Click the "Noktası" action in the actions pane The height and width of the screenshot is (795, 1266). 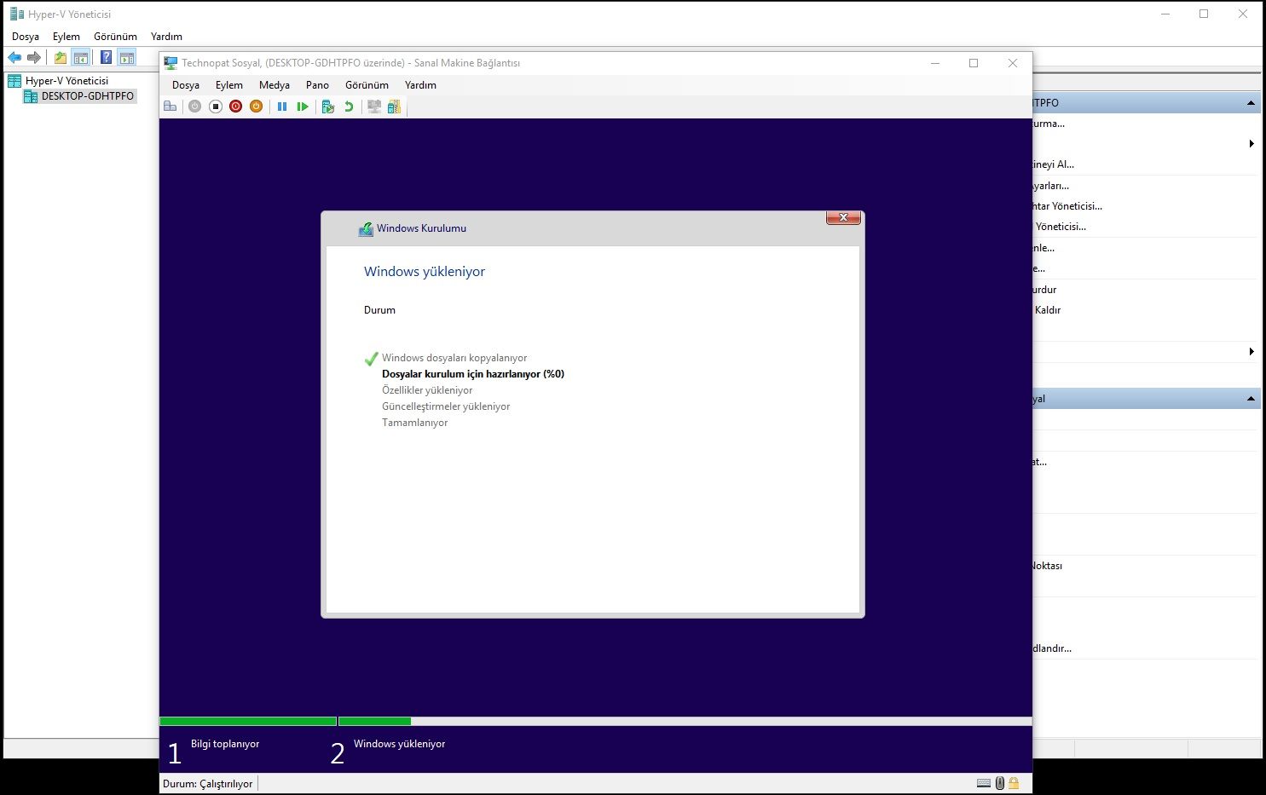(x=1048, y=566)
